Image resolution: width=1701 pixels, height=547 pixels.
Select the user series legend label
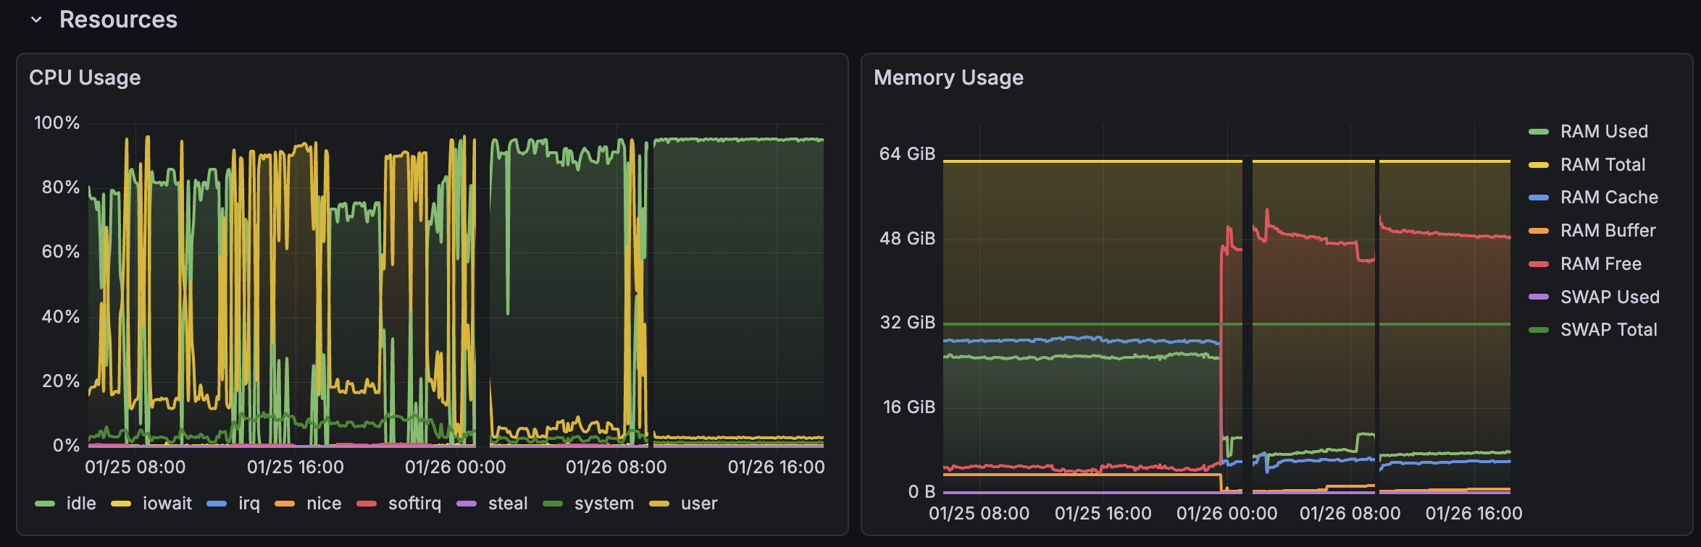pyautogui.click(x=699, y=504)
